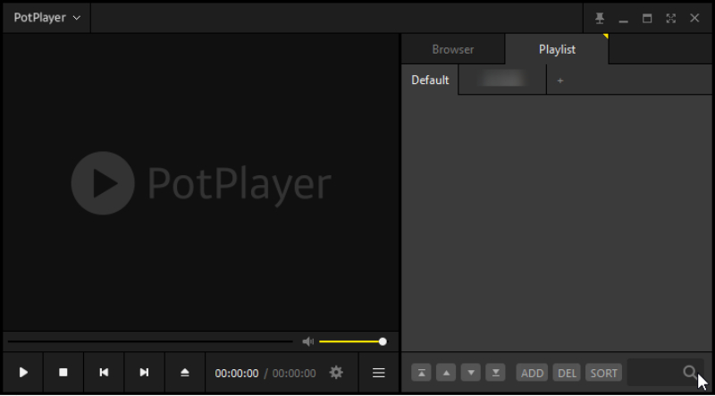Click the ADD button
The width and height of the screenshot is (715, 396).
click(x=532, y=373)
